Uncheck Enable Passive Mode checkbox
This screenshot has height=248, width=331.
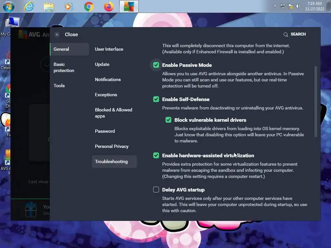[x=156, y=65]
